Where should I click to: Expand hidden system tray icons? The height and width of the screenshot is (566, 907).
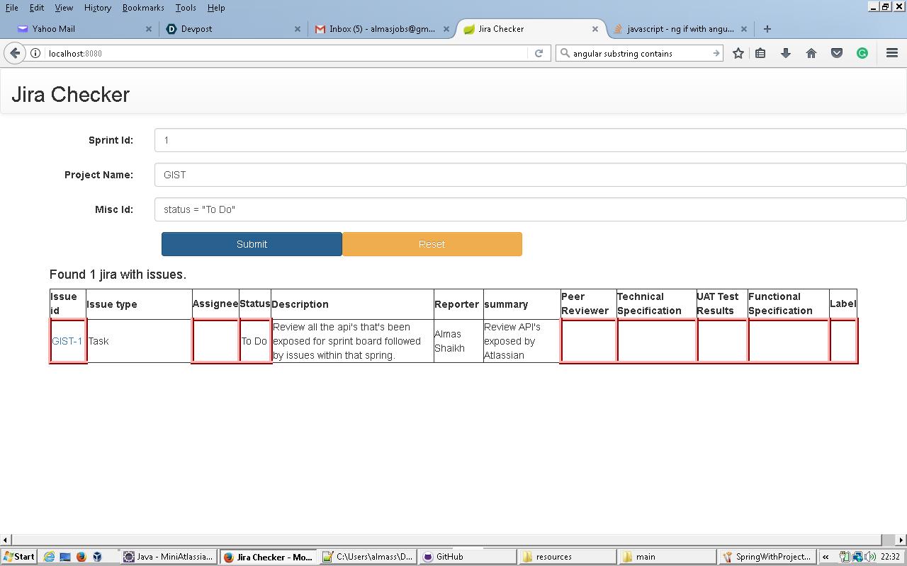pos(826,557)
